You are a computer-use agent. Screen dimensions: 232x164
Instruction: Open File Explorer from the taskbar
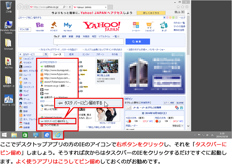pyautogui.click(x=14, y=135)
